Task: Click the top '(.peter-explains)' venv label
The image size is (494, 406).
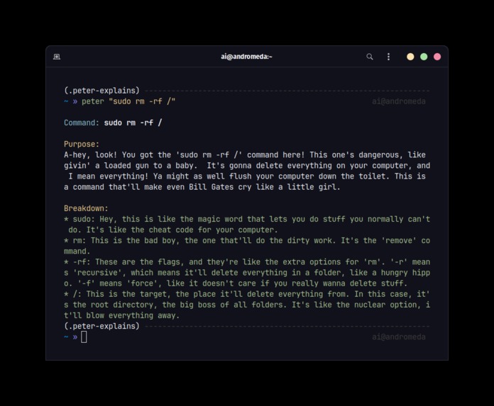Action: point(101,91)
